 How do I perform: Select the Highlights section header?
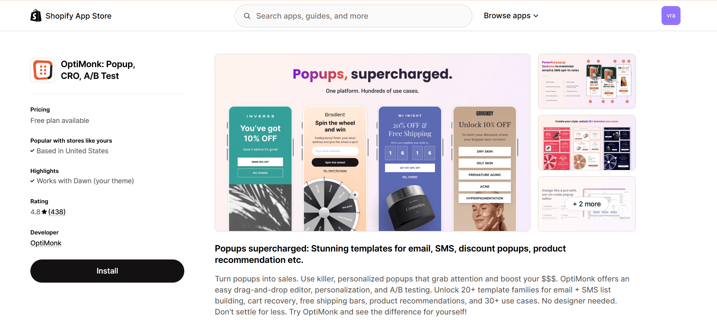[x=44, y=171]
